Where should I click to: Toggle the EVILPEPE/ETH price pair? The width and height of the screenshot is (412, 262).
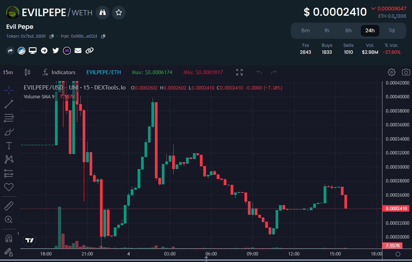[x=103, y=72]
